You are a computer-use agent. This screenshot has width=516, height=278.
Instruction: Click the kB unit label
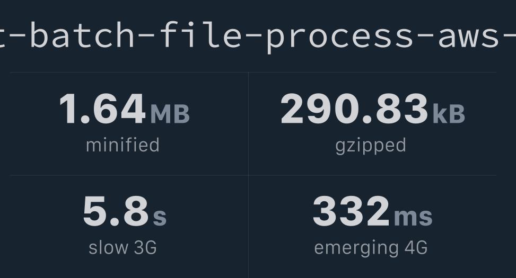[449, 114]
